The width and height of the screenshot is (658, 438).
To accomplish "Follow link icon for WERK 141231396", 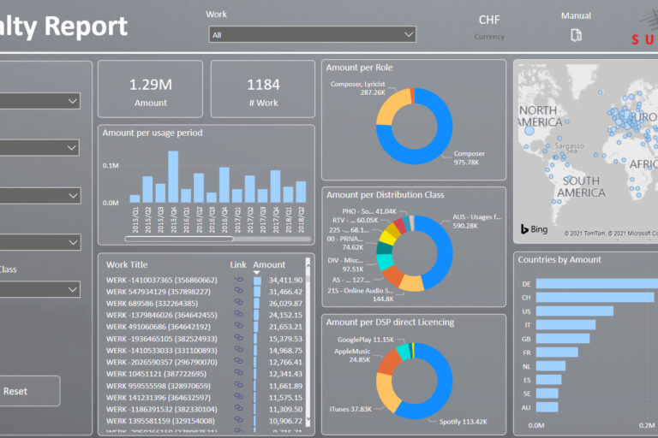I will point(239,398).
